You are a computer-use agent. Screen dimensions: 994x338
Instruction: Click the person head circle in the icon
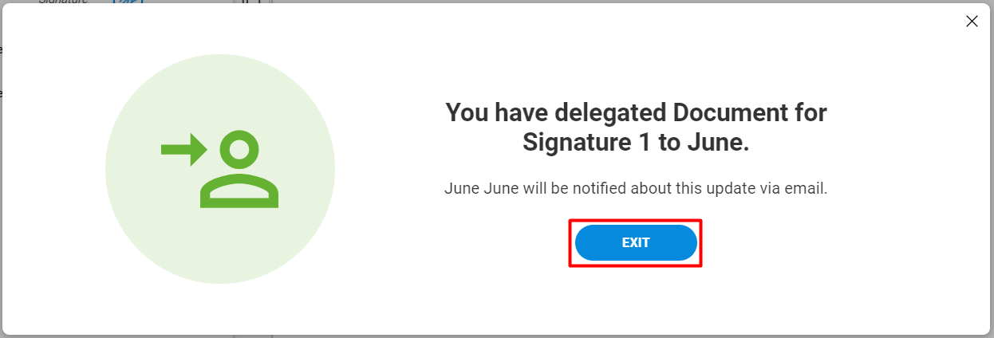(239, 150)
